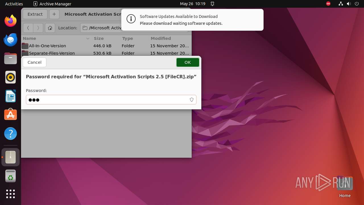Focus the Password input field
Screen dimensions: 364x205
(x=111, y=100)
